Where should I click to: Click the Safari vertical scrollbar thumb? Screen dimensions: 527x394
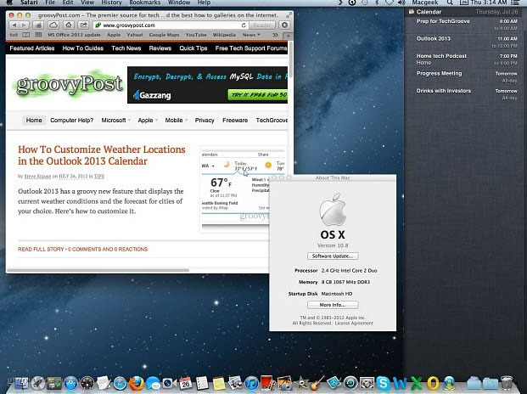tap(291, 59)
